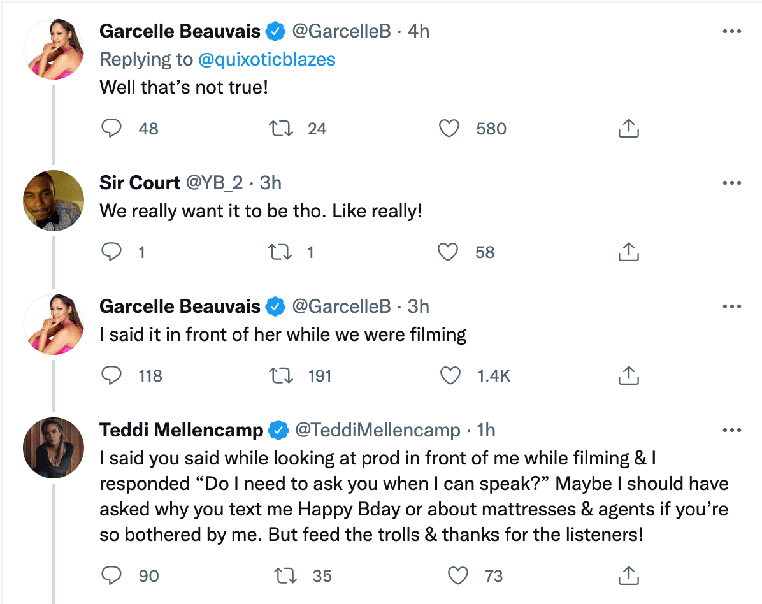Image resolution: width=762 pixels, height=604 pixels.
Task: Open the @quixoticblazes profile link
Action: pyautogui.click(x=267, y=59)
